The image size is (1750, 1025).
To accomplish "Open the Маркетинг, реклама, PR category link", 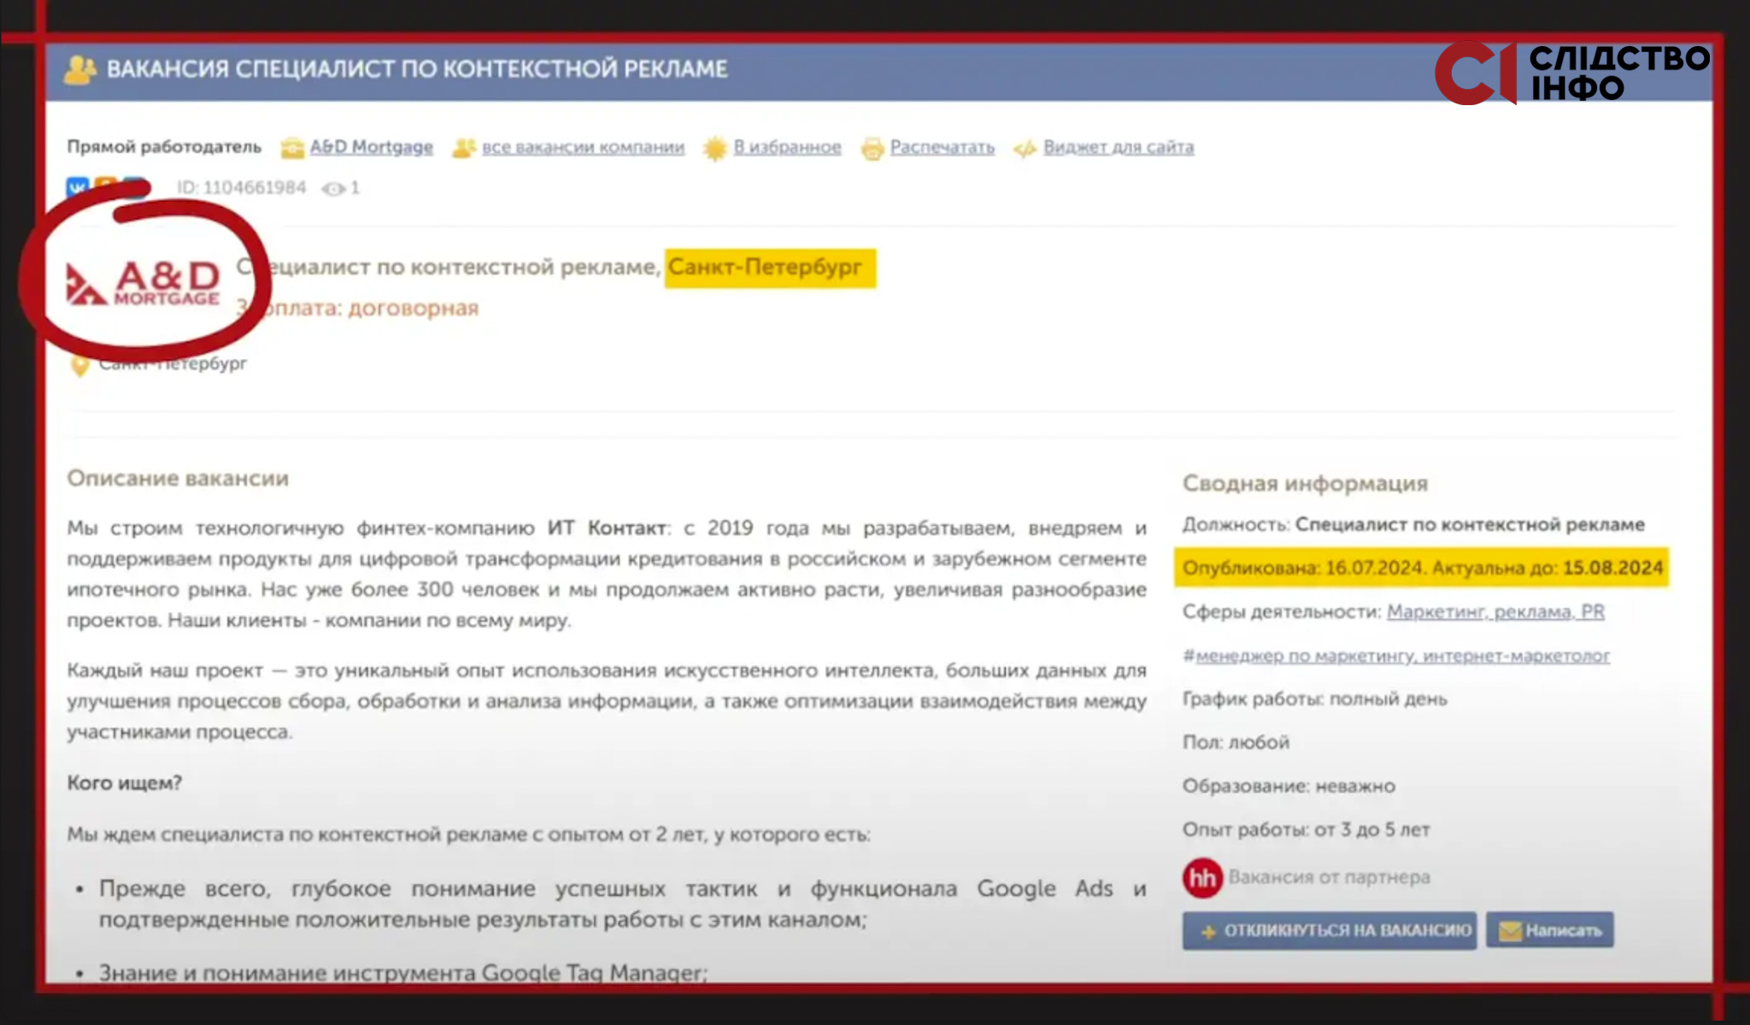I will 1495,611.
